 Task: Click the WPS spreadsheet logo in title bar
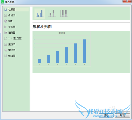(2, 2)
